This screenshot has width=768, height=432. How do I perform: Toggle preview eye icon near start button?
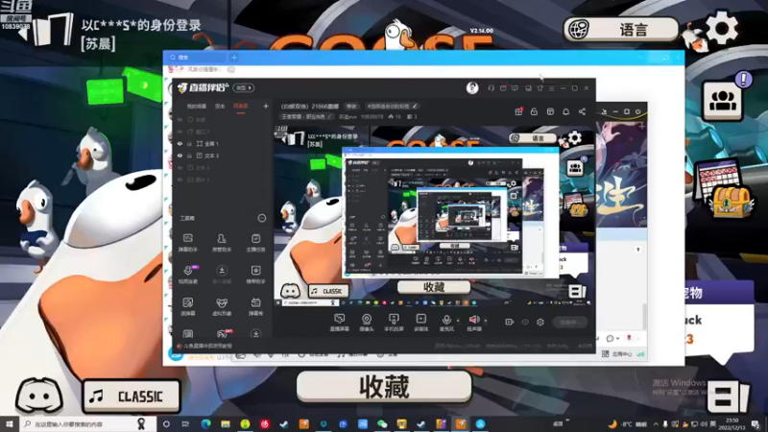coord(525,322)
